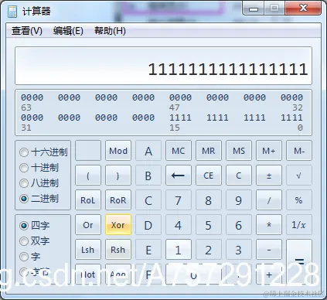The width and height of the screenshot is (327, 300).
Task: Click the equals = button
Action: 299,261
